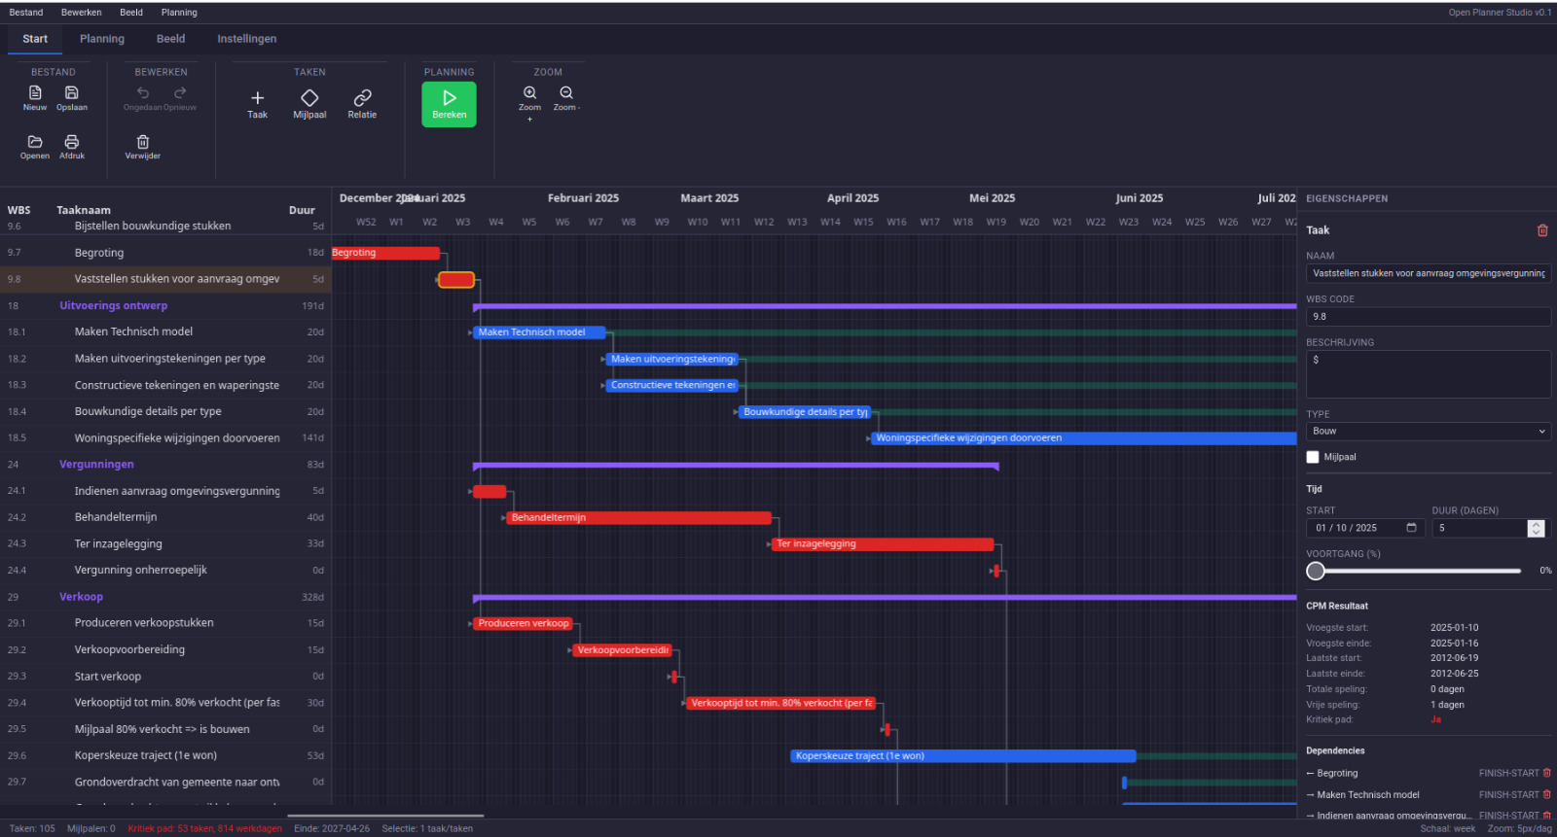Delete selection with Verwijder trash icon
Screen dimensions: 1557x837
pyautogui.click(x=143, y=143)
